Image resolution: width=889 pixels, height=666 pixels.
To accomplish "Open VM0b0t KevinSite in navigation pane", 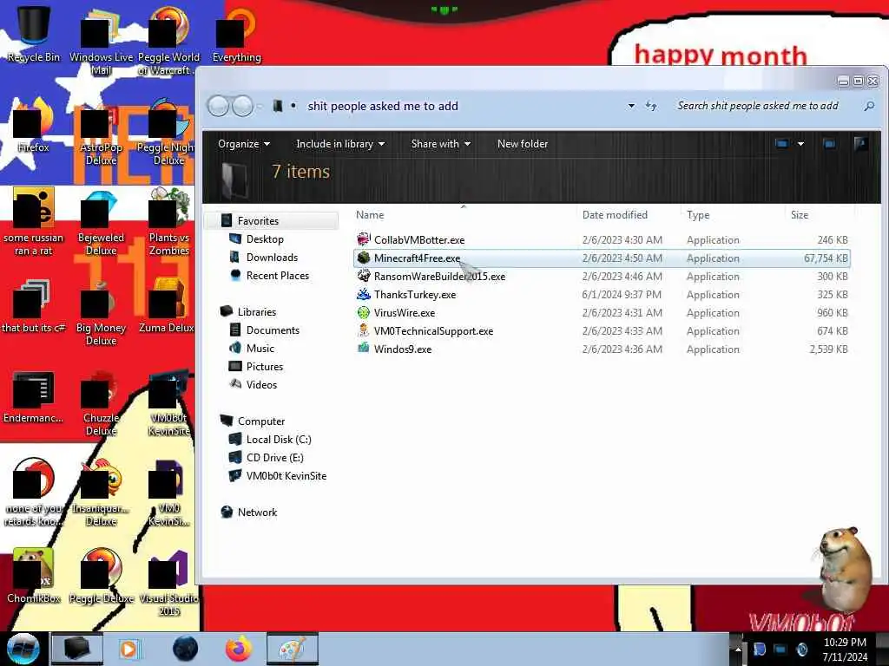I will point(286,476).
